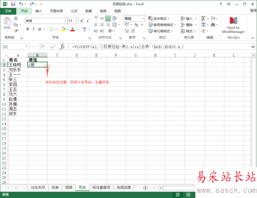Switch to the Insert ribbon tab

(x=39, y=11)
